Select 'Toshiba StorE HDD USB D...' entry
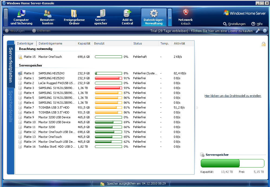Image resolution: width=270 pixels, height=187 pixels. (57, 147)
